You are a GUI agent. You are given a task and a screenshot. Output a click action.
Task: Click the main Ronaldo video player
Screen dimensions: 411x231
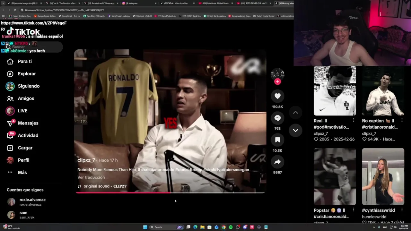coord(170,121)
